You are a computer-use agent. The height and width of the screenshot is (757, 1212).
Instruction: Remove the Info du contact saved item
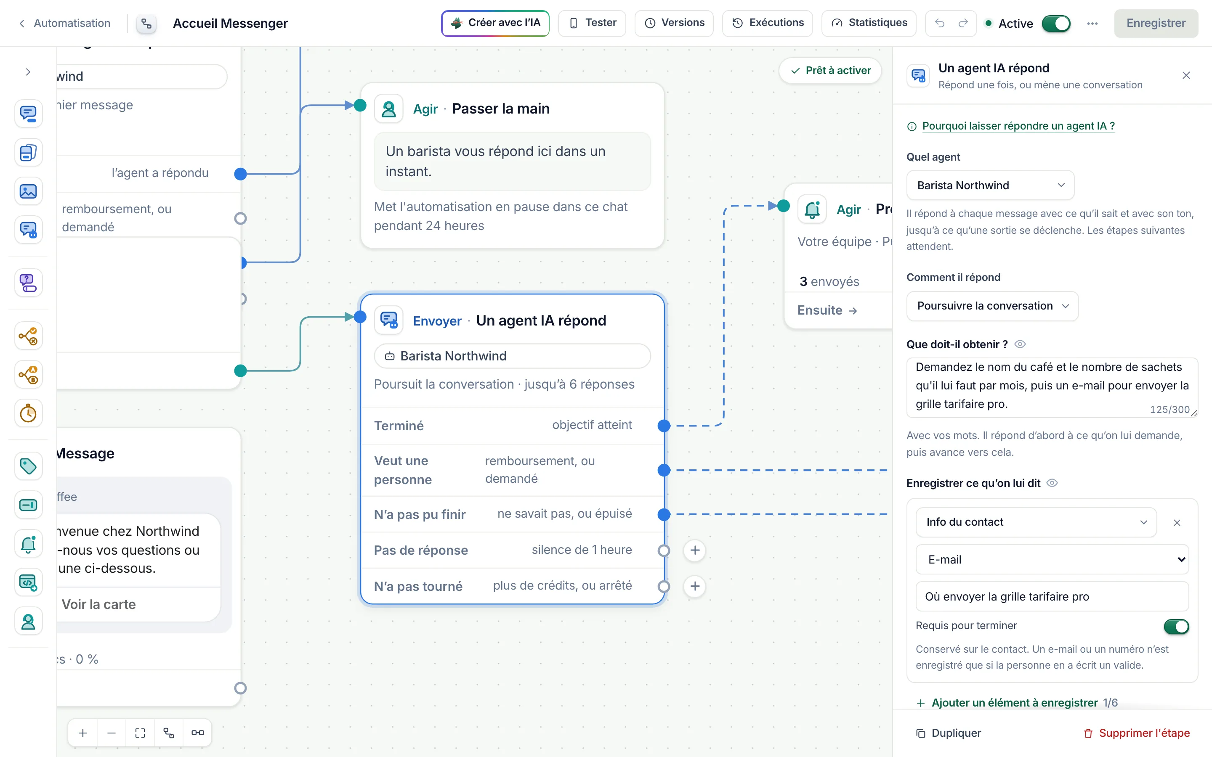1177,523
